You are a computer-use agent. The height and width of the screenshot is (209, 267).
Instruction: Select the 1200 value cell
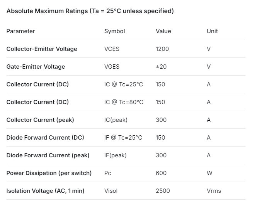pyautogui.click(x=162, y=49)
